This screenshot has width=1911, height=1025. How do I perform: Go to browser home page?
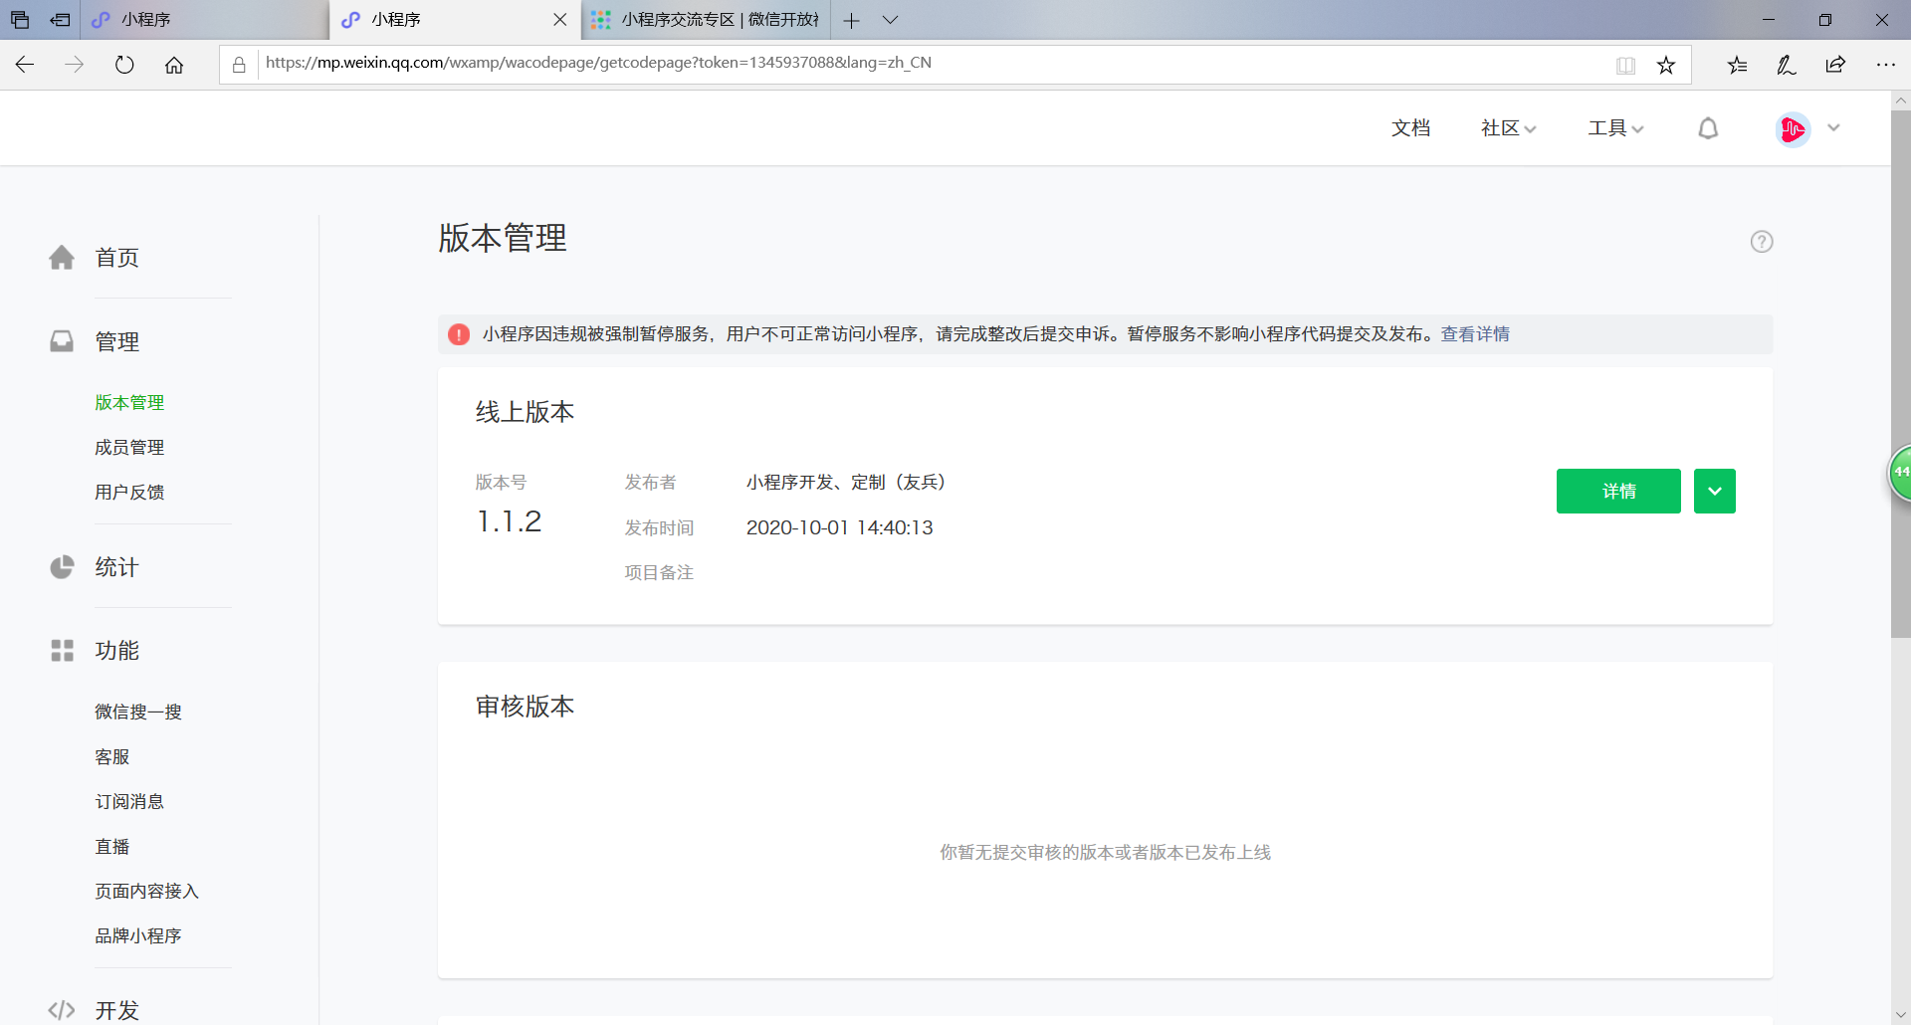174,65
